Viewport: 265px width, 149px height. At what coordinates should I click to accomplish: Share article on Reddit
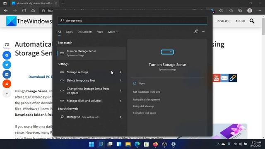7,84
